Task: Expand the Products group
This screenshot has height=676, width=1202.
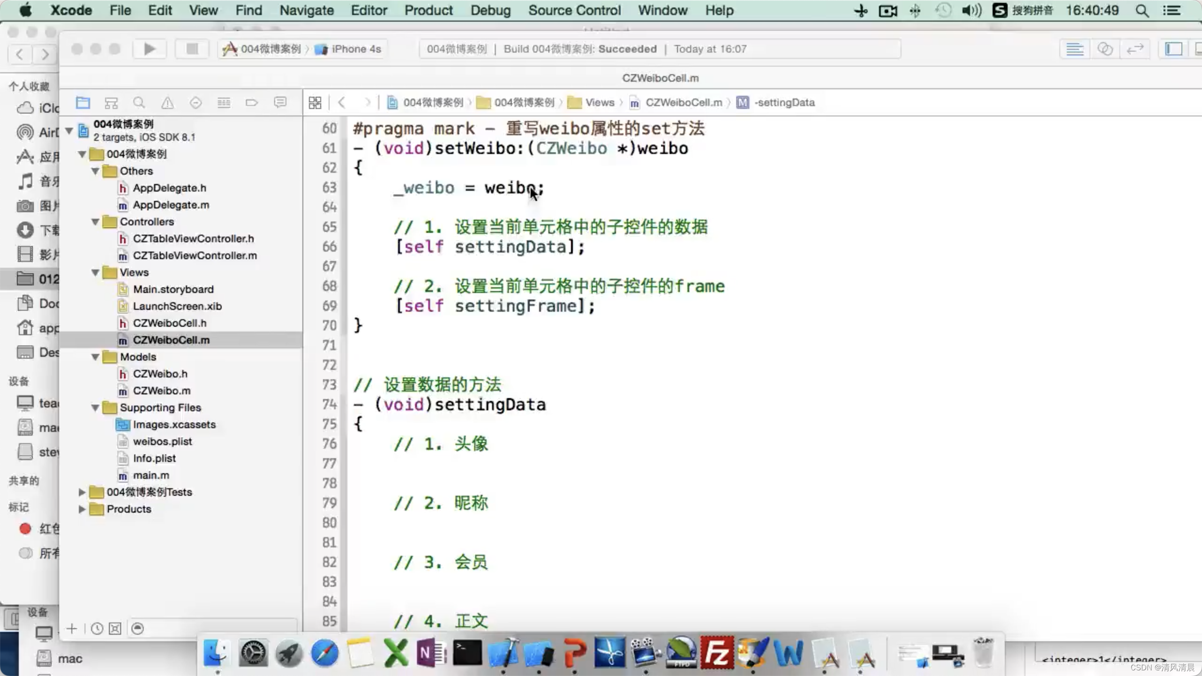Action: tap(82, 509)
